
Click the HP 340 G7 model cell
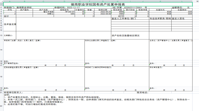pos(64,12)
